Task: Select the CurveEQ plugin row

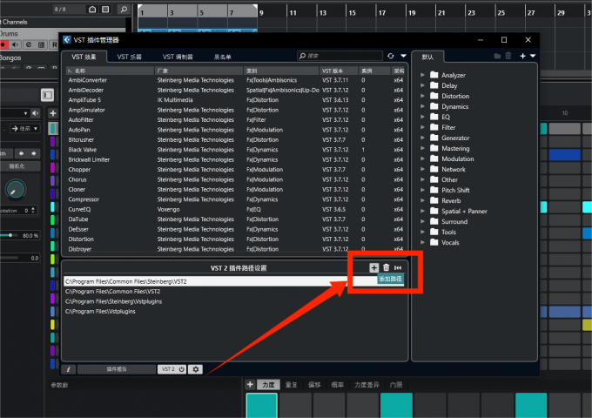Action: pyautogui.click(x=235, y=209)
